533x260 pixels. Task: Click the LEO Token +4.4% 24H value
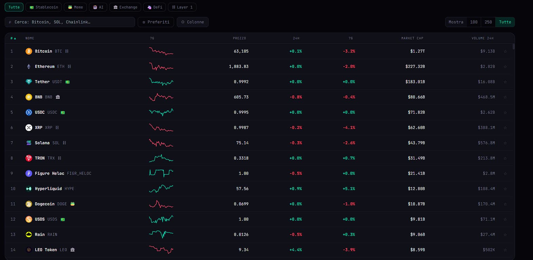[296, 250]
